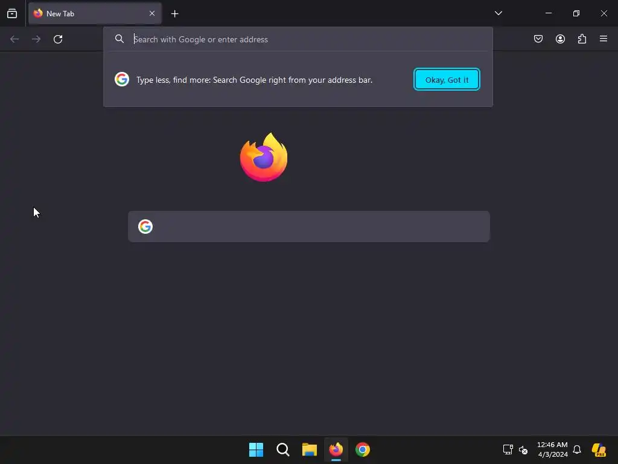
Task: Open the Firefox account icon
Action: (560, 39)
